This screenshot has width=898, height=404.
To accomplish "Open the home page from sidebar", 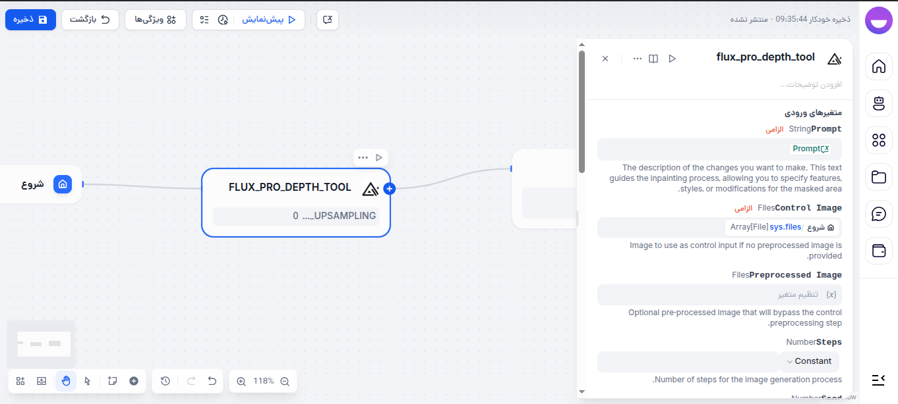I will click(878, 66).
